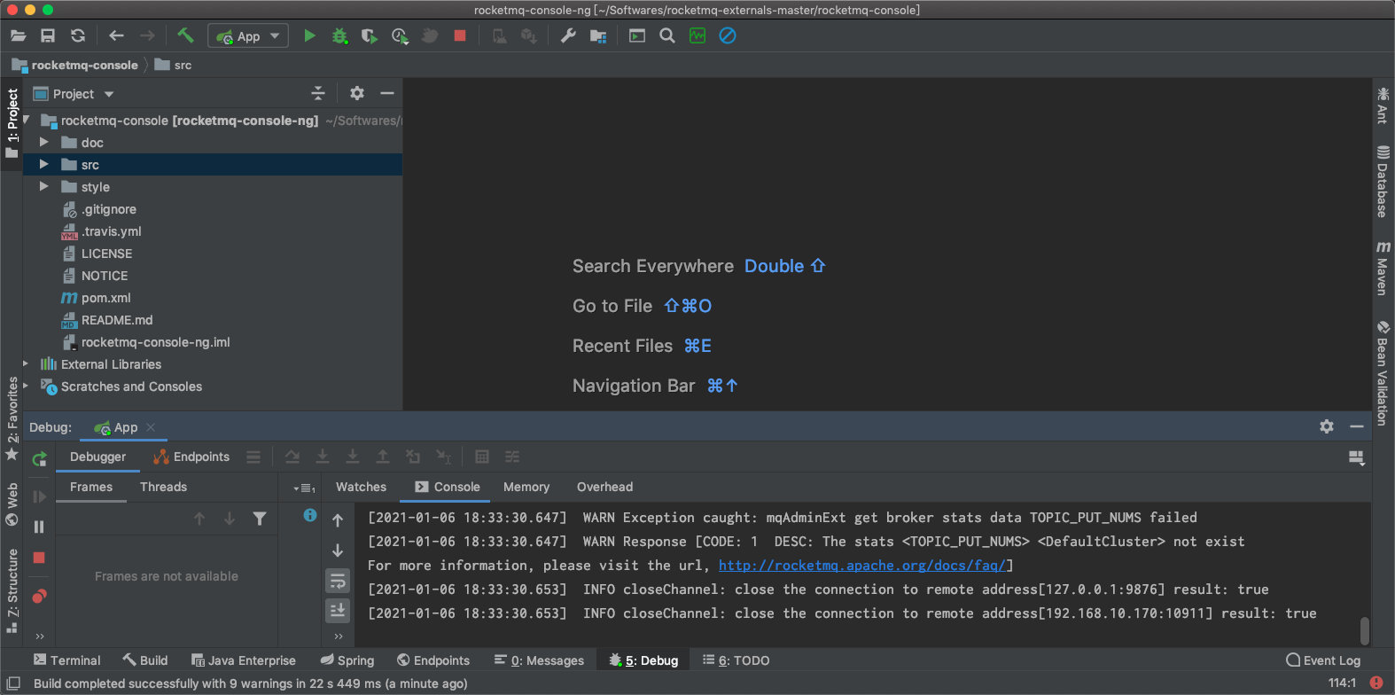Stop debug session with red square
The image size is (1395, 695).
pos(39,558)
